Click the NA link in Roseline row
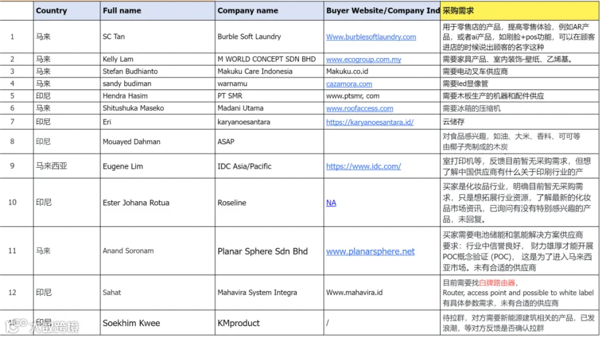The width and height of the screenshot is (602, 338). point(331,202)
